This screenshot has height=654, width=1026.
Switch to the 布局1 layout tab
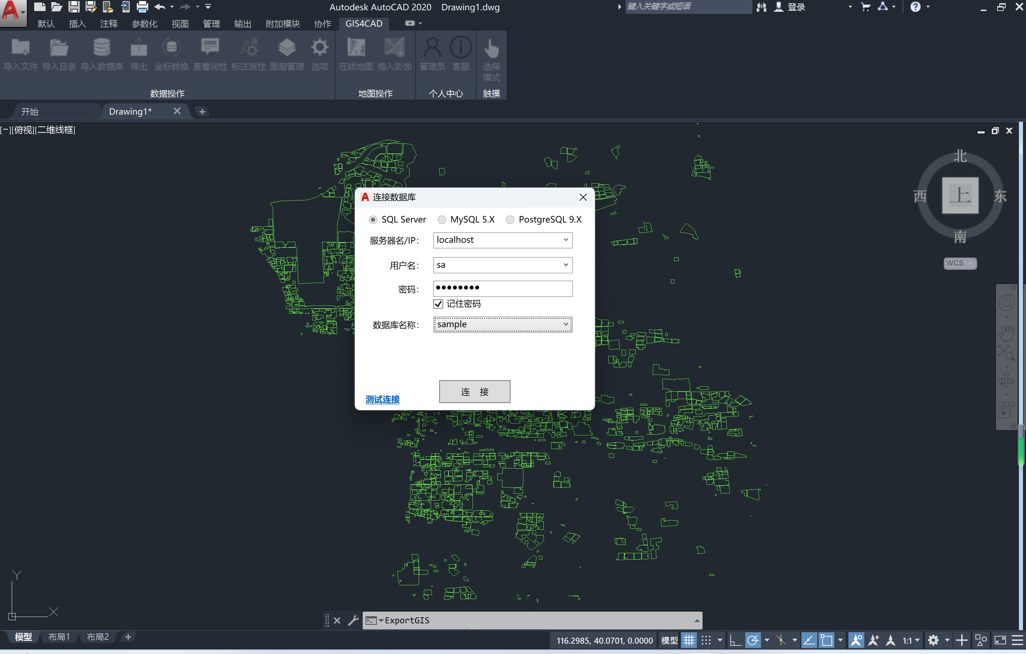click(x=59, y=637)
